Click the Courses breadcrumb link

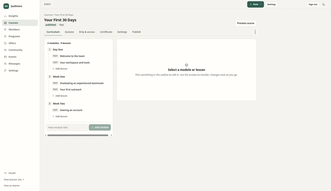click(x=48, y=15)
